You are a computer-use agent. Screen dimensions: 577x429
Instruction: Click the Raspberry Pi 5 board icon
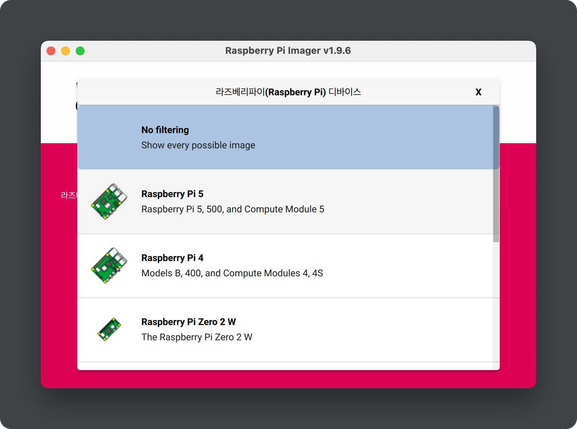pyautogui.click(x=109, y=201)
